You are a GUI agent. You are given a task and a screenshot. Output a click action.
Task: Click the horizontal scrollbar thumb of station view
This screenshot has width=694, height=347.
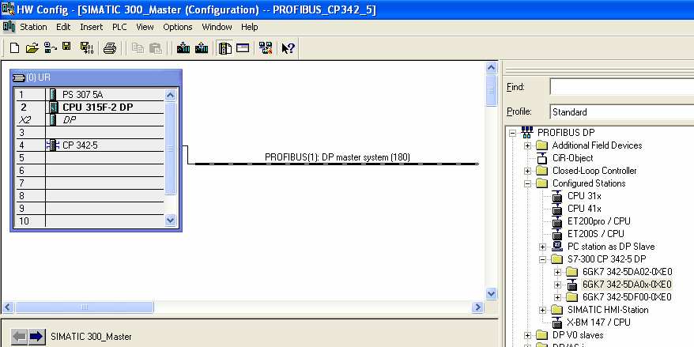[x=84, y=307]
